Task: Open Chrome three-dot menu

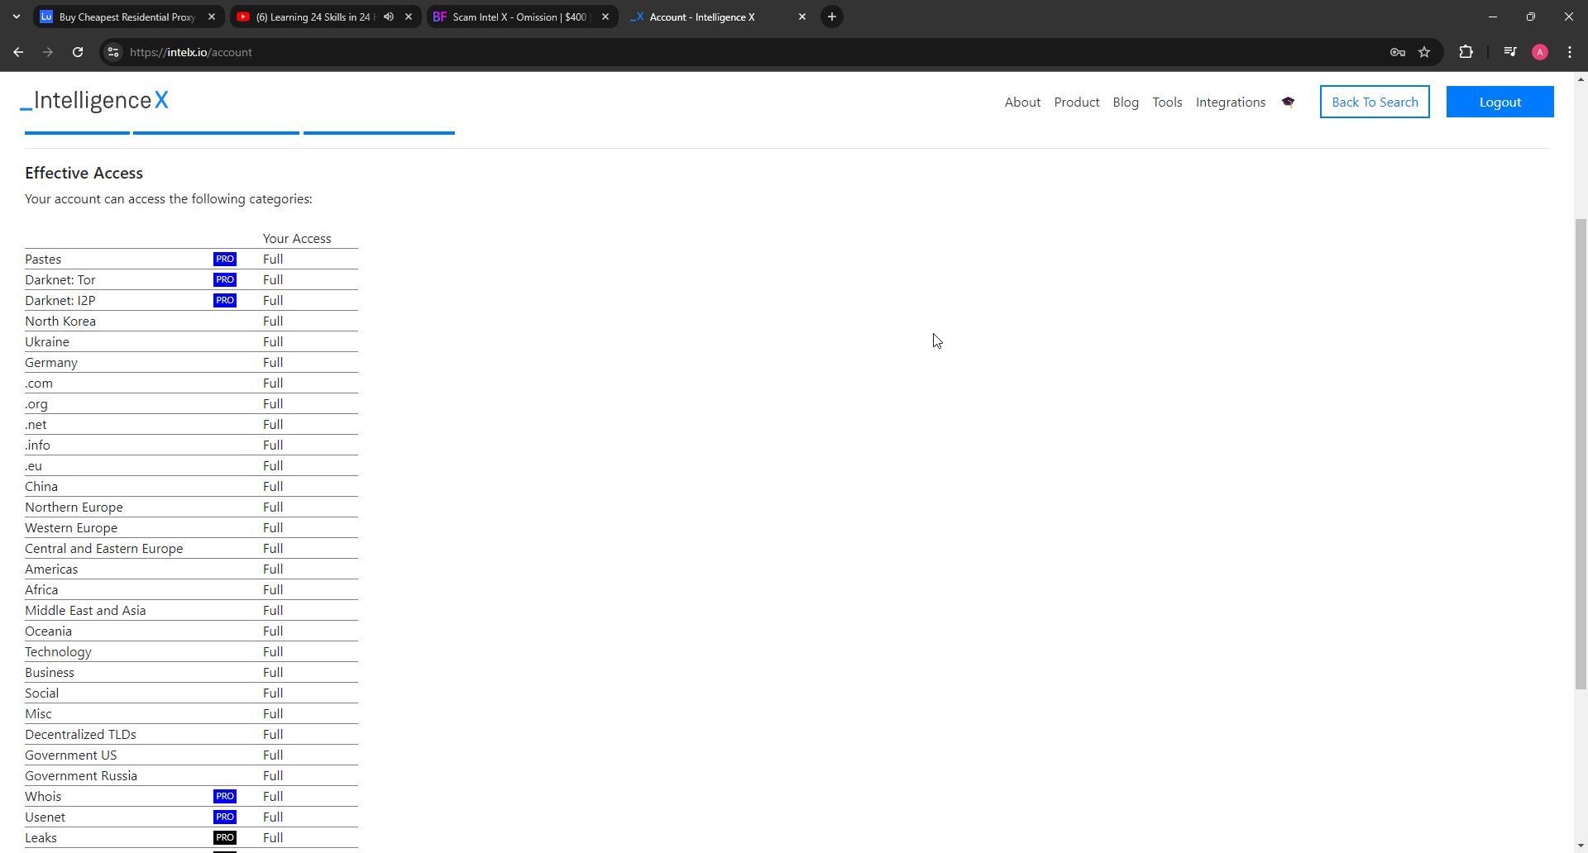Action: click(x=1570, y=52)
